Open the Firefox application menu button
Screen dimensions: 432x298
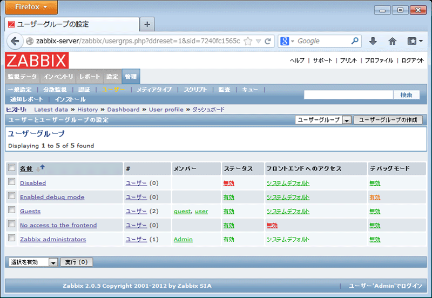pos(29,8)
